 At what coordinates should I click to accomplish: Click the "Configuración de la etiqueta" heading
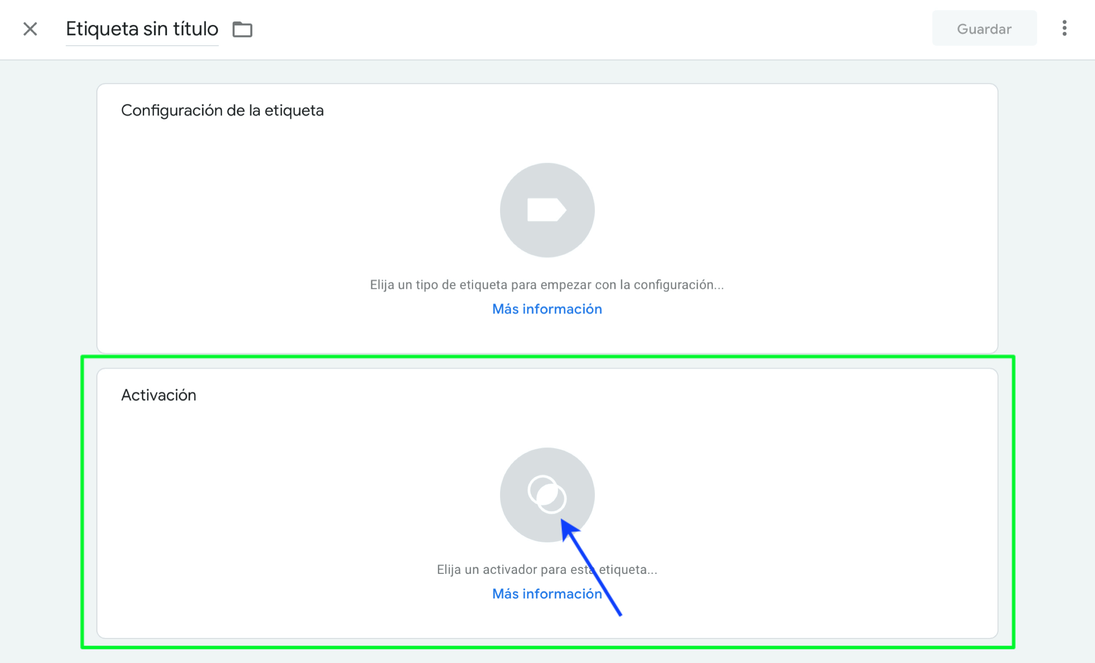[222, 110]
